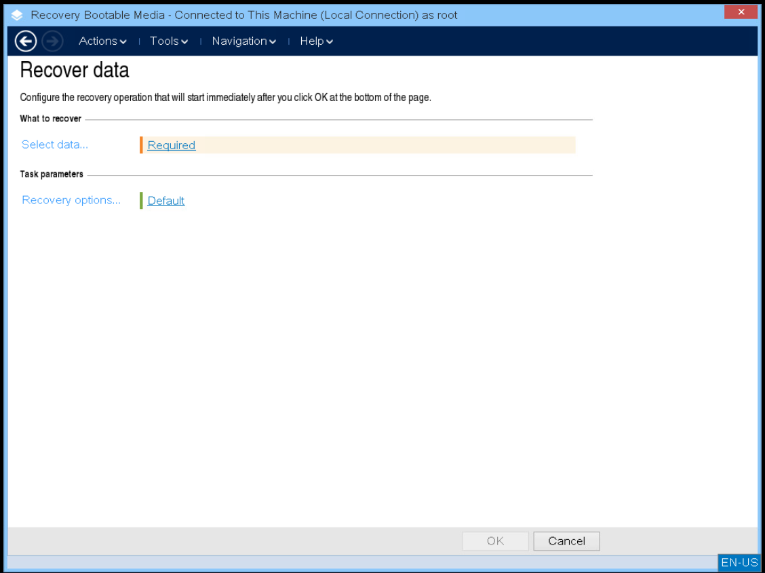Expand the Navigation dropdown chevron

(273, 41)
